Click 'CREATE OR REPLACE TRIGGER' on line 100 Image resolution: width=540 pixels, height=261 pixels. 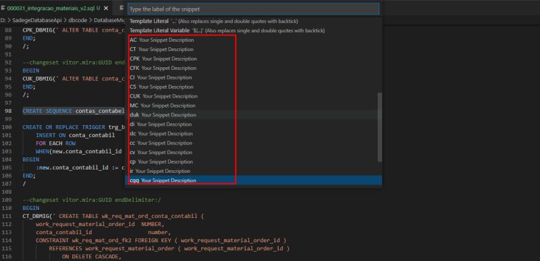(x=63, y=127)
